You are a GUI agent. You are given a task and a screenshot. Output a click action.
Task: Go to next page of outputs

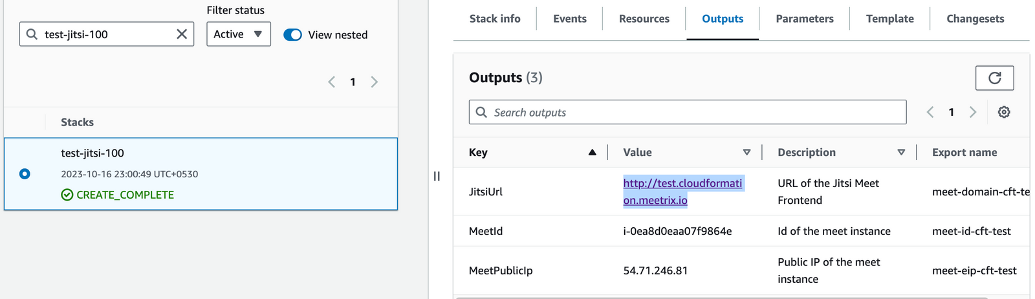tap(972, 112)
